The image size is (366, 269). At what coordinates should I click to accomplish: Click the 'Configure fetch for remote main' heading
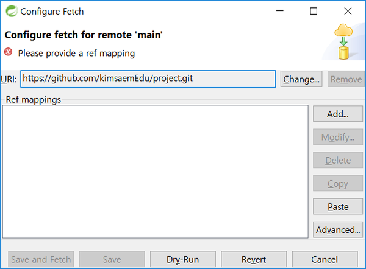pos(84,35)
